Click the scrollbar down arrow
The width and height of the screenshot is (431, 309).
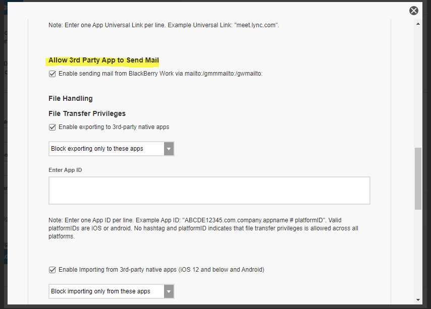tap(418, 299)
